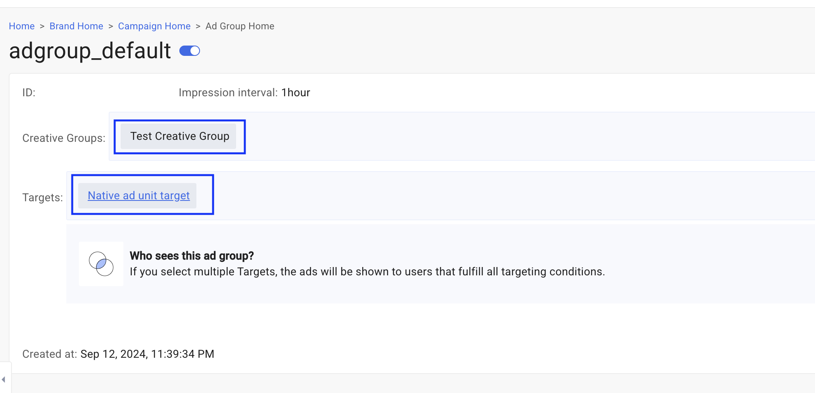Click the "Who sees this ad group?" heading
Viewport: 815px width, 393px height.
pyautogui.click(x=192, y=256)
